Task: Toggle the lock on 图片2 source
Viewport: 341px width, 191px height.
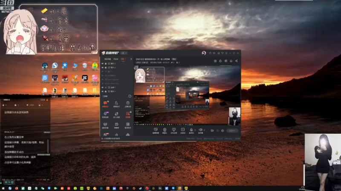Action: (x=106, y=67)
